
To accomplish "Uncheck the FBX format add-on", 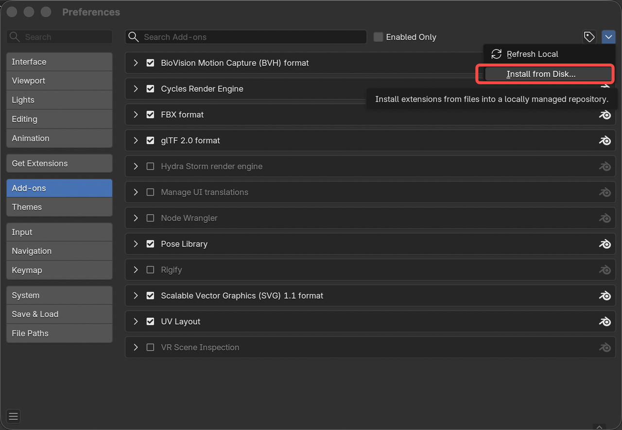I will coord(150,115).
